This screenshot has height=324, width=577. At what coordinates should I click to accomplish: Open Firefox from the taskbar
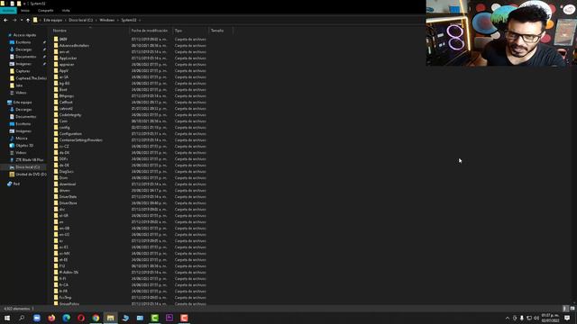(51, 318)
